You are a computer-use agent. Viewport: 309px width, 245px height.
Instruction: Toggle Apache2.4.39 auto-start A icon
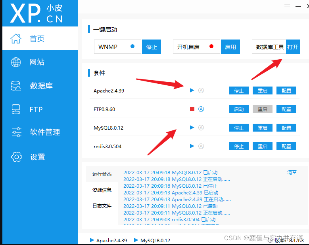201,90
